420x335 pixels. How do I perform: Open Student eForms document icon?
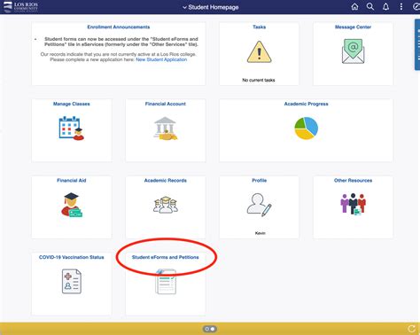click(166, 282)
